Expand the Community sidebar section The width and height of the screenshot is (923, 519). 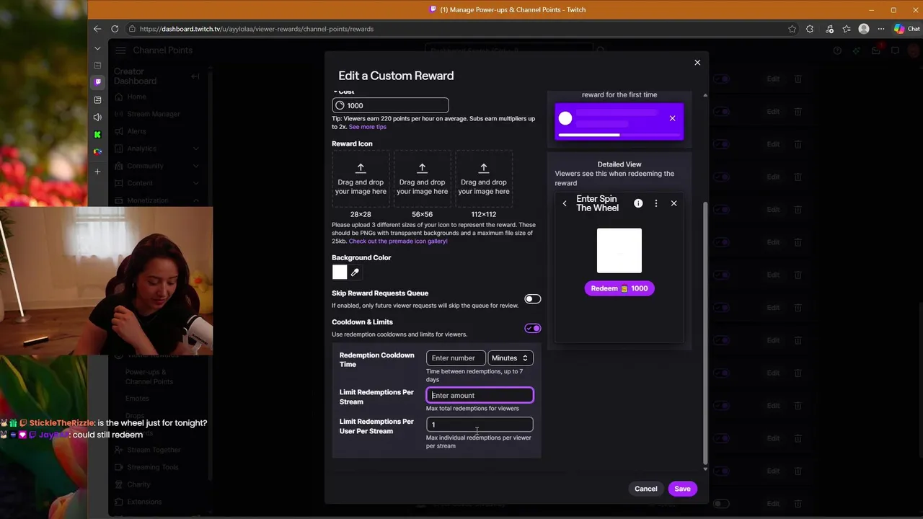pos(195,166)
